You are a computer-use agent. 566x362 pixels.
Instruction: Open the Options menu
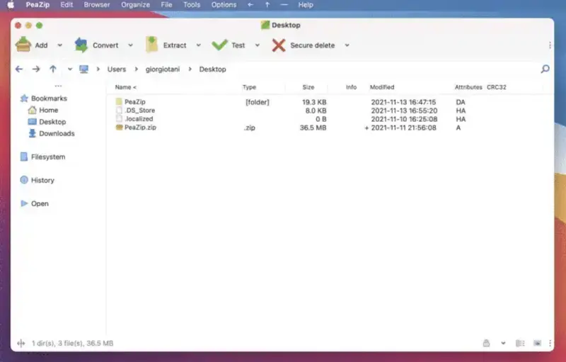(224, 5)
